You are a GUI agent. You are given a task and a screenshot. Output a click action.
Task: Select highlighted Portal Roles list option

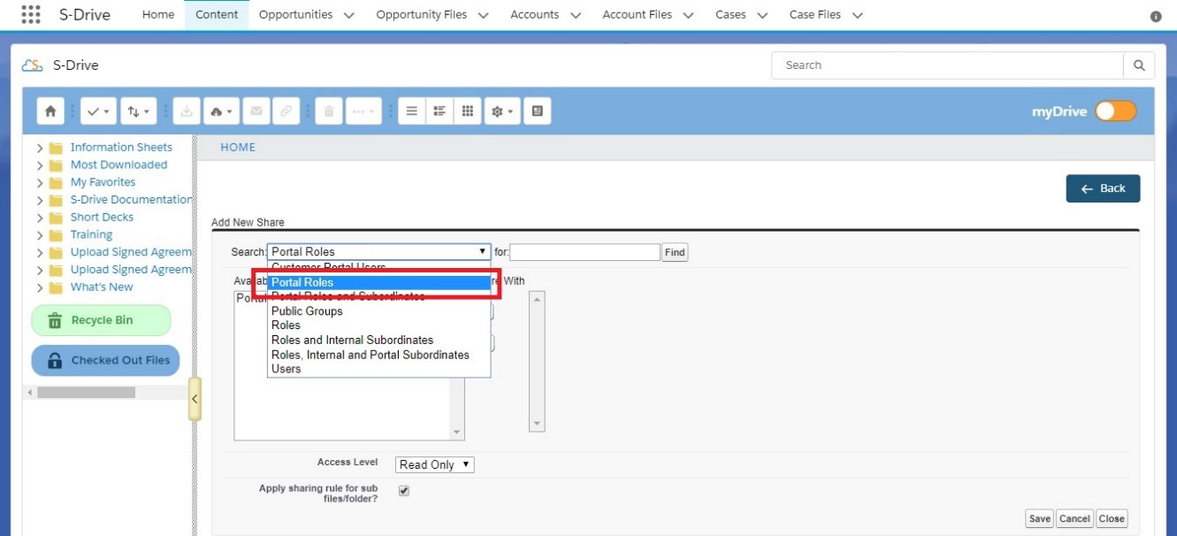point(379,283)
